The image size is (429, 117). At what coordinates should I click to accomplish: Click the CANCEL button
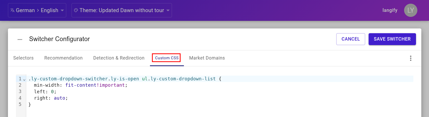click(351, 39)
